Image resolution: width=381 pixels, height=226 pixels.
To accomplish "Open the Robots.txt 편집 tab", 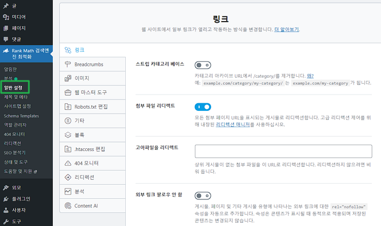I will tap(93, 106).
